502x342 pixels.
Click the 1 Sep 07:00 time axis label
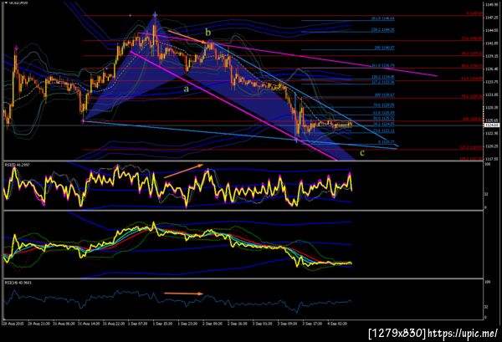click(138, 324)
